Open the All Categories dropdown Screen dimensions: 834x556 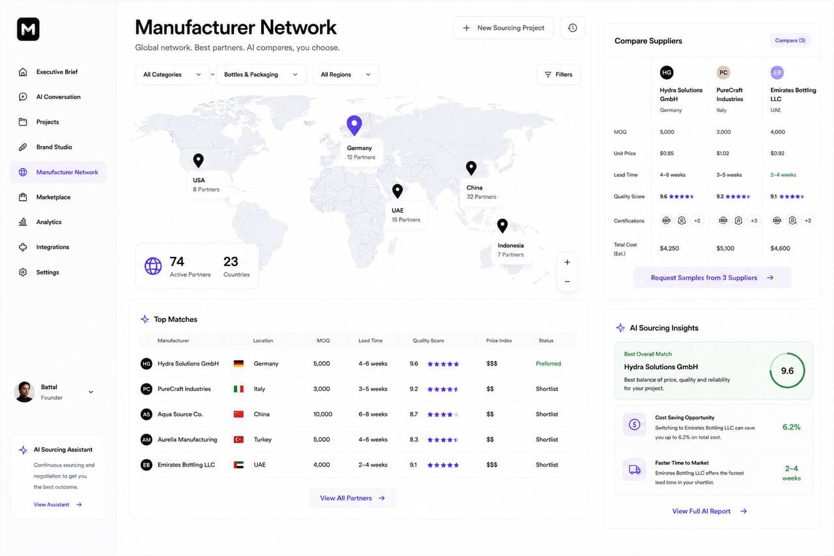(172, 74)
